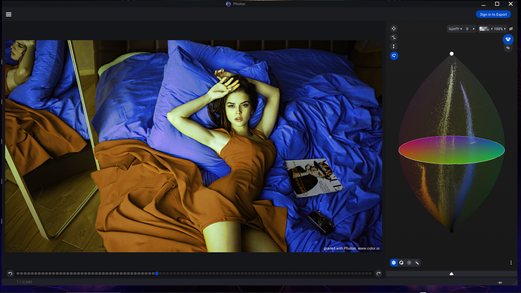Click the Photon title bar label

[239, 4]
